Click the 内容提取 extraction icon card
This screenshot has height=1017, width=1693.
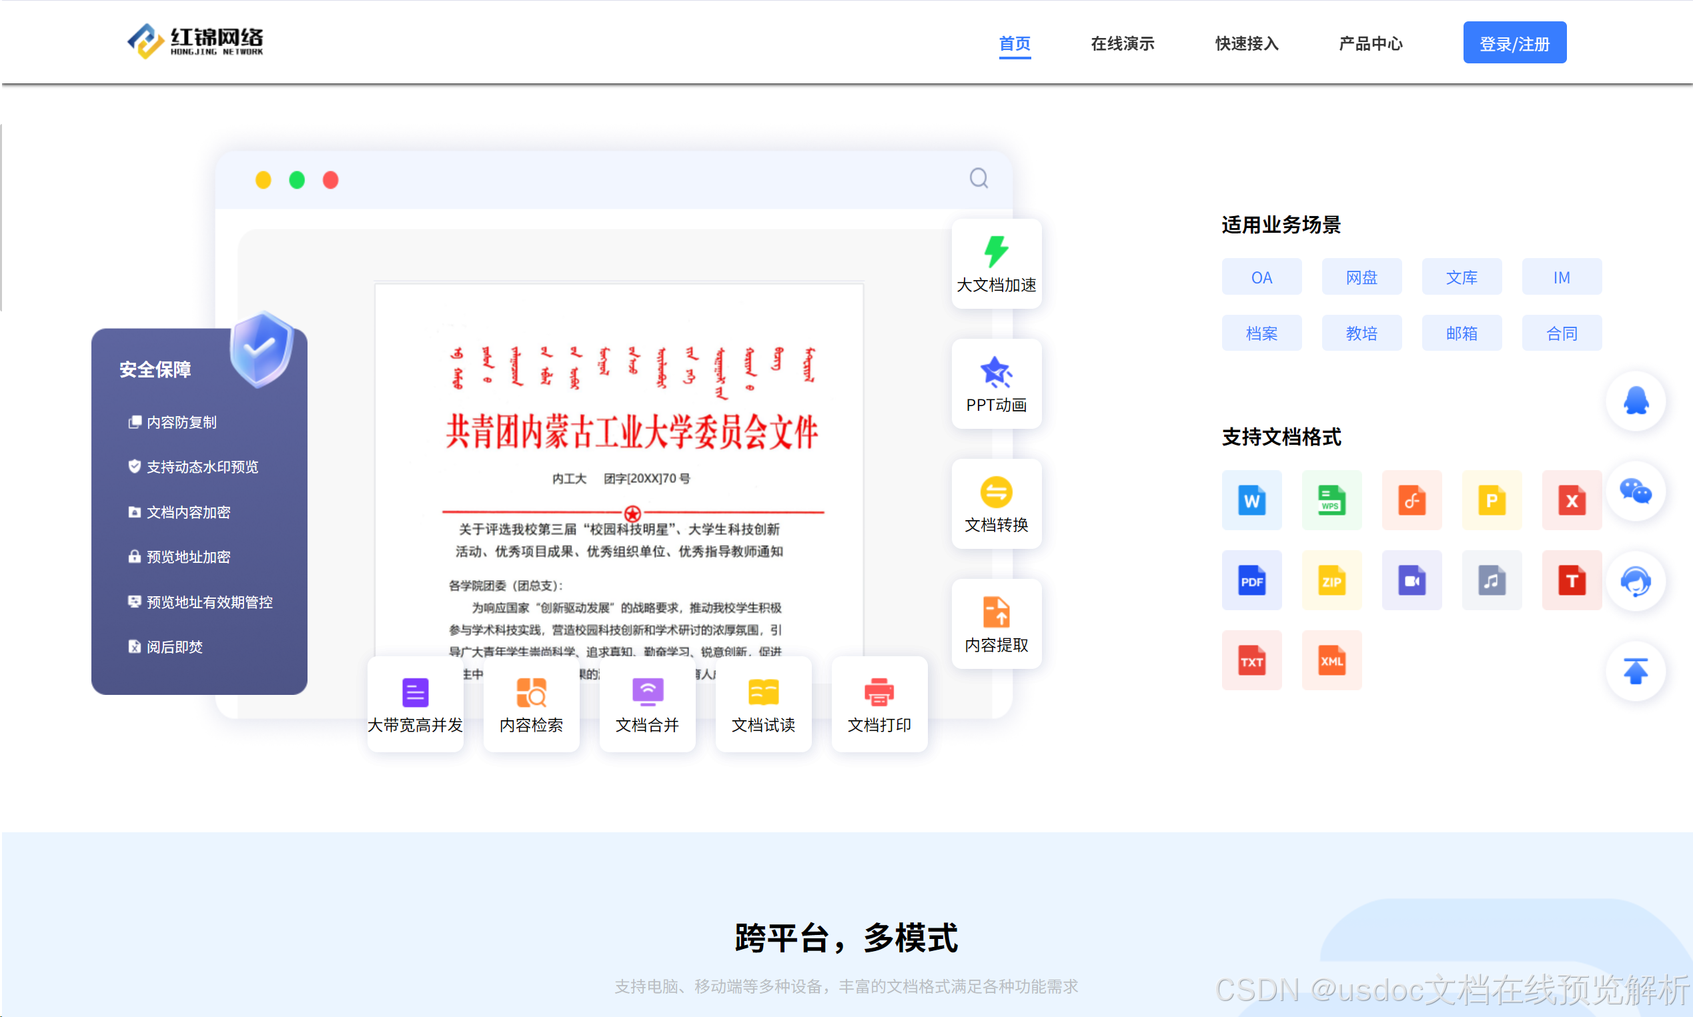click(x=996, y=624)
